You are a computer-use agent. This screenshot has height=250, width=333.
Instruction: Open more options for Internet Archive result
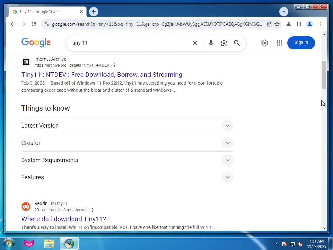(114, 65)
